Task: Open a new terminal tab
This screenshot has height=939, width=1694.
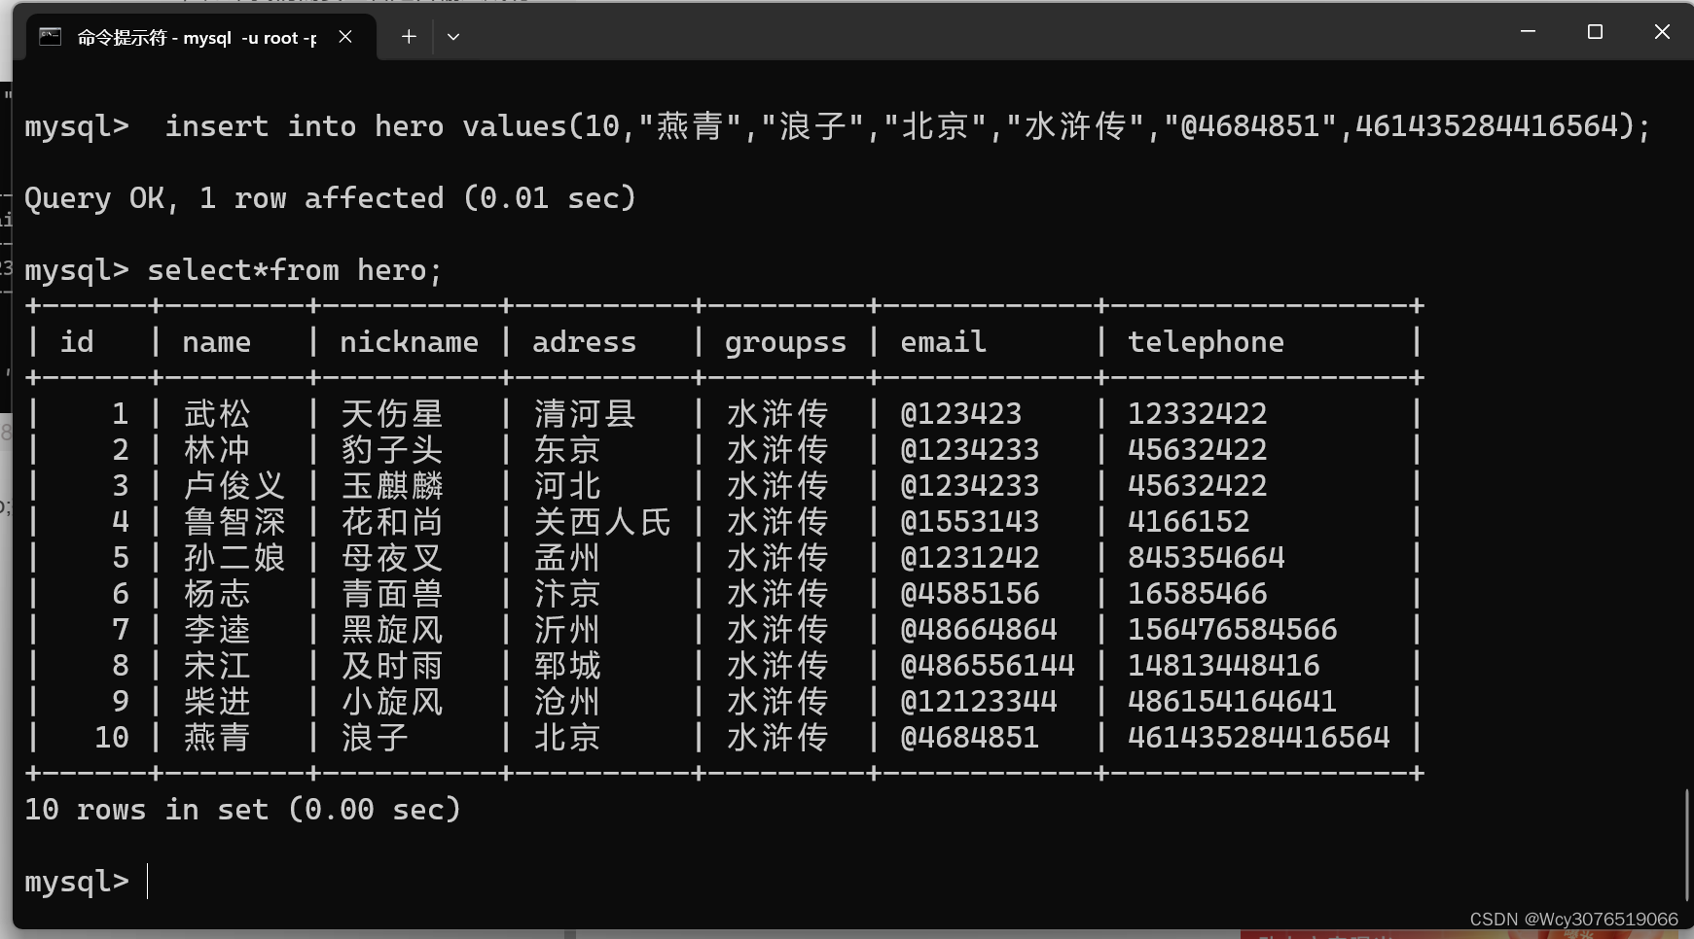Action: click(409, 37)
